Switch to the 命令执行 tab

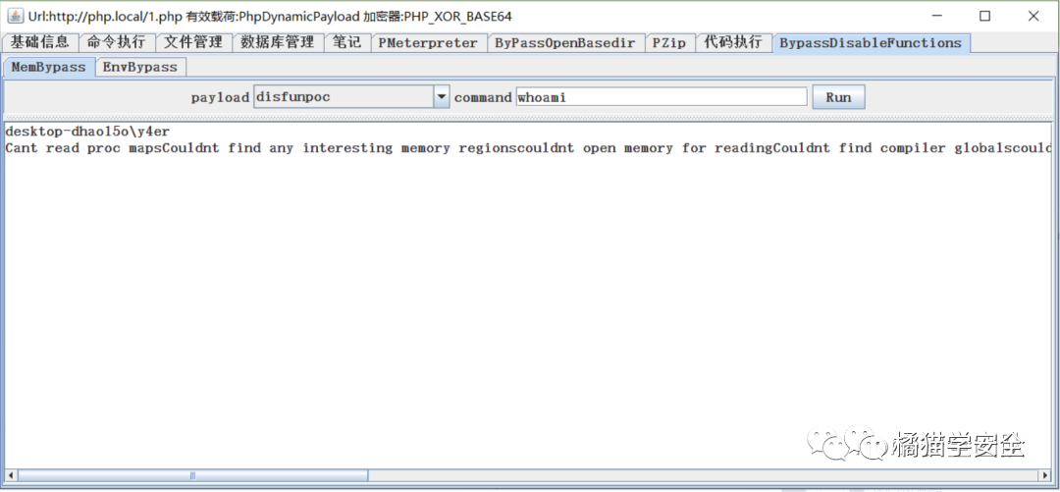tap(117, 42)
